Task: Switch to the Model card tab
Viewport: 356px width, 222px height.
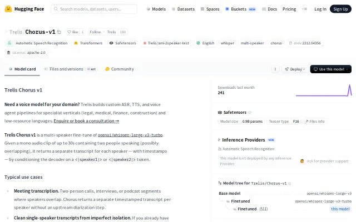Action: pos(22,69)
